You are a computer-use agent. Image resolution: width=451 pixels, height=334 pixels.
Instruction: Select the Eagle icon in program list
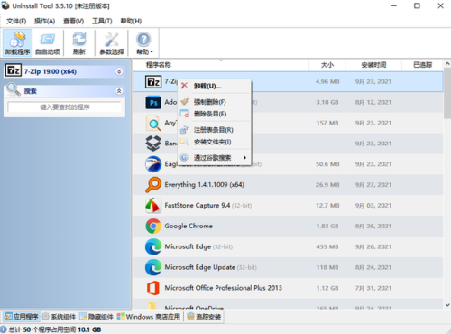click(x=153, y=164)
